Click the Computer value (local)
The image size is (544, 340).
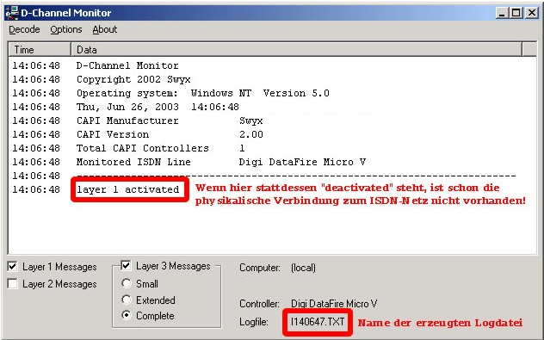[303, 268]
